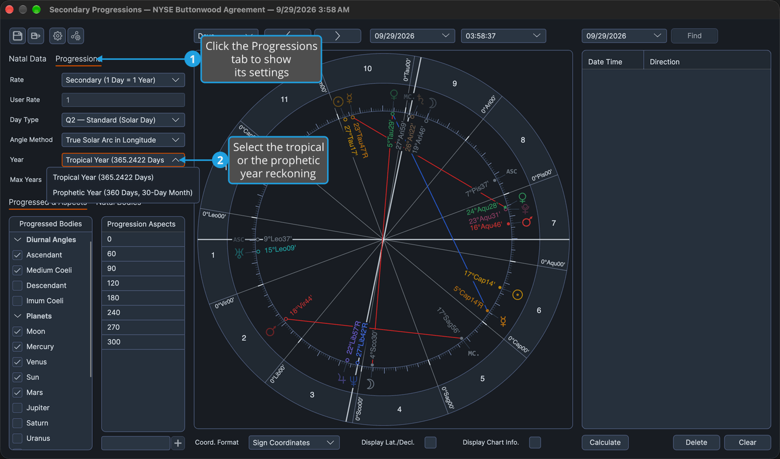Click the Find button
Viewport: 780px width, 459px height.
click(x=694, y=36)
